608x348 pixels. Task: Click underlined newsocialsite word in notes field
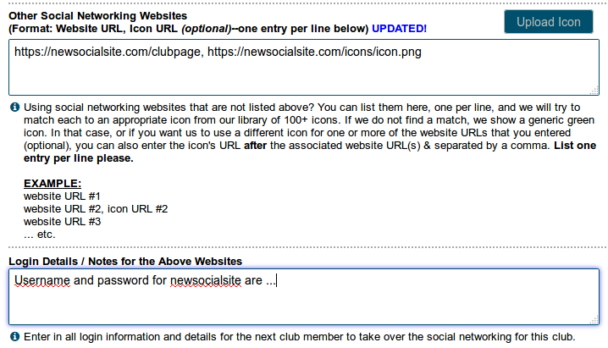point(206,280)
